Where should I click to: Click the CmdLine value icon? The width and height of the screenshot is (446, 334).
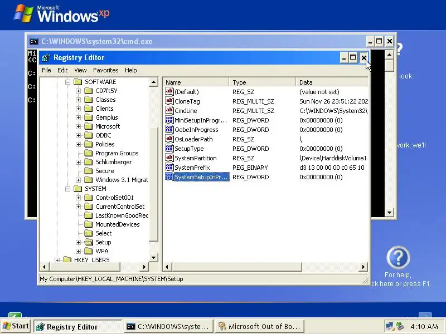(x=169, y=110)
